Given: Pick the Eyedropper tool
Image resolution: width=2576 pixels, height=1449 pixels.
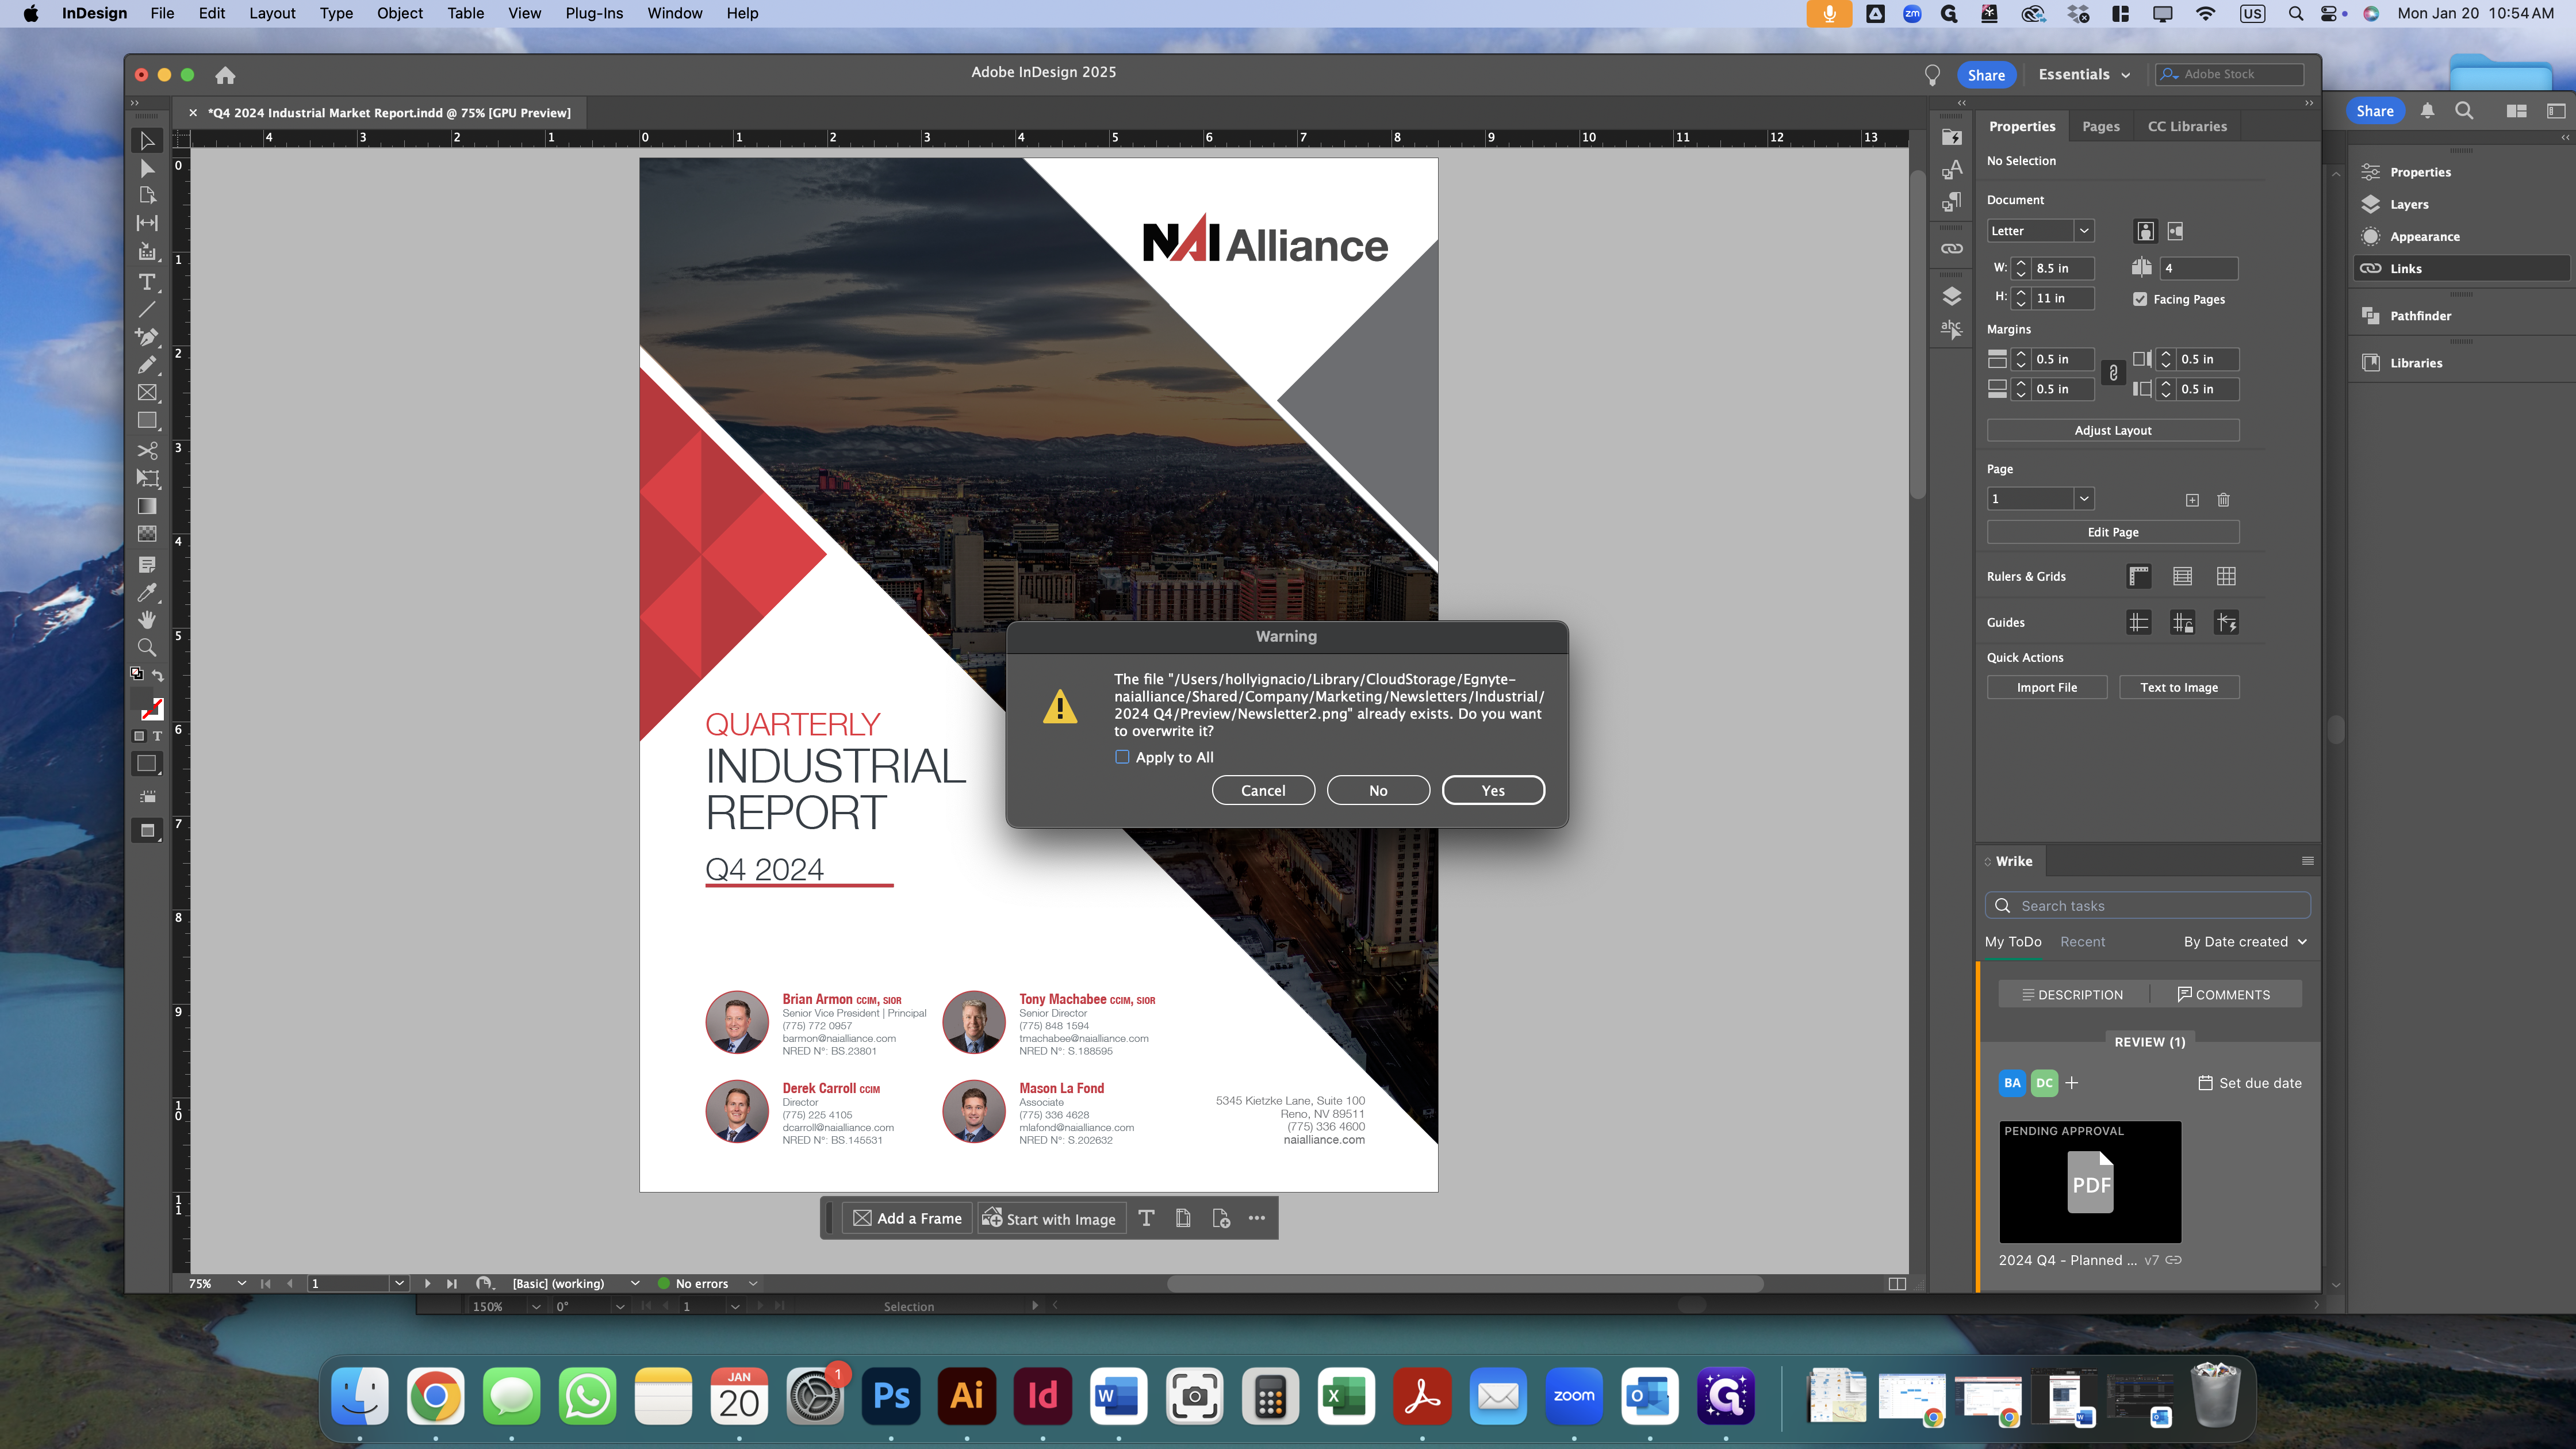Looking at the screenshot, I should tap(147, 593).
